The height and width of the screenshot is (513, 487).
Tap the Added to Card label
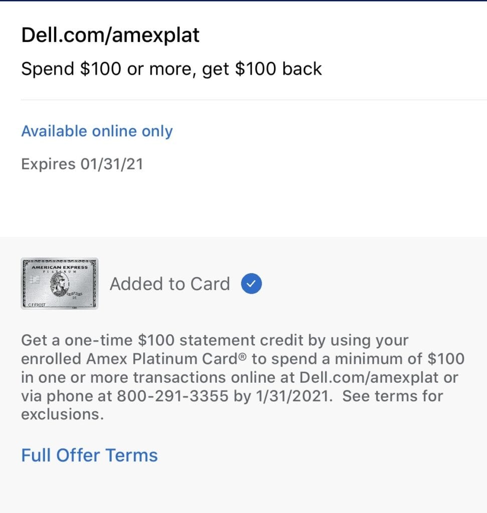coord(170,284)
